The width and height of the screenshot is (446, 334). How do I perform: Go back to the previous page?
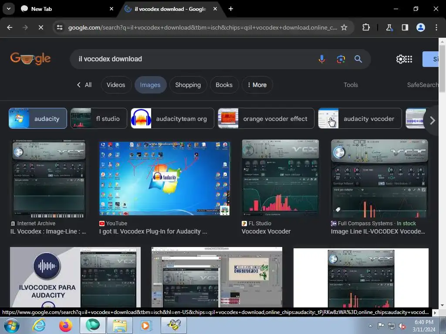pos(10,27)
